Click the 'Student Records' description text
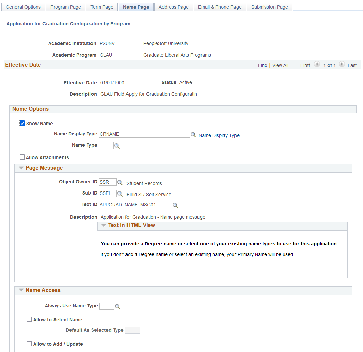This screenshot has height=352, width=363. point(144,183)
